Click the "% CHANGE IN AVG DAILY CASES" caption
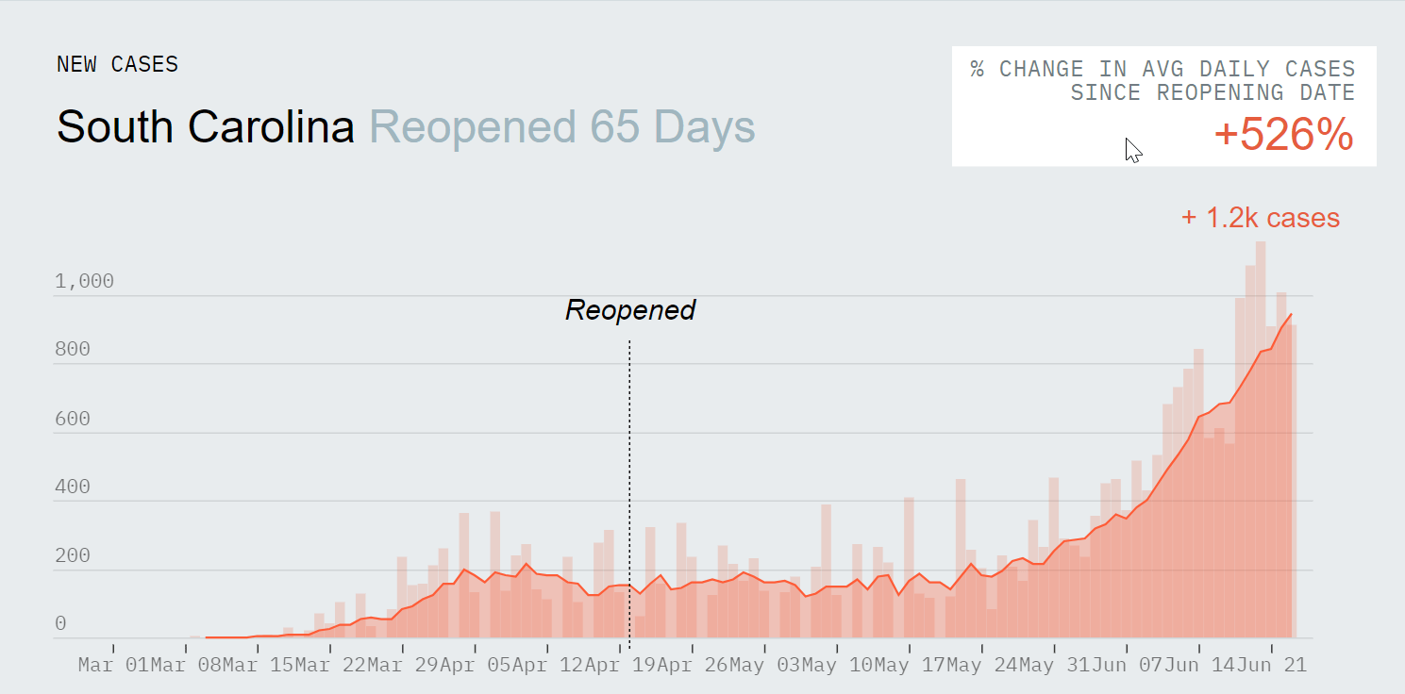 tap(1162, 69)
